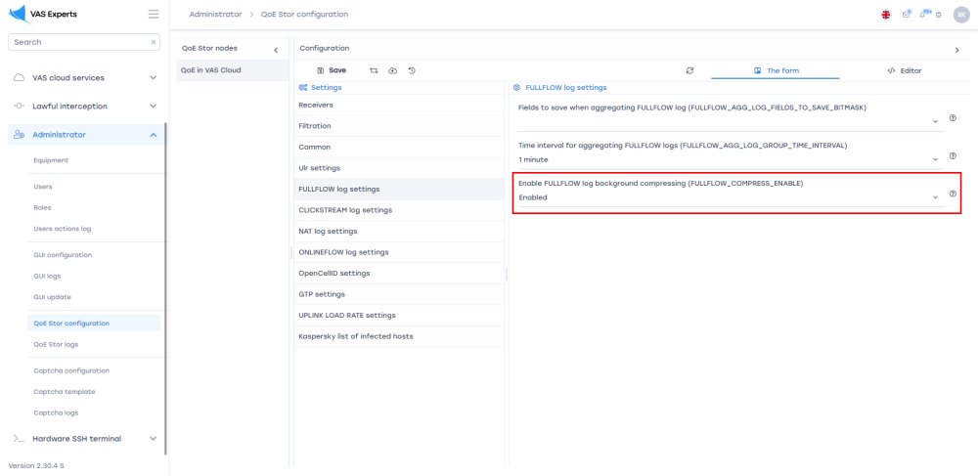This screenshot has width=978, height=476.
Task: Select CLICKSTREAM log settings section
Action: (x=345, y=209)
